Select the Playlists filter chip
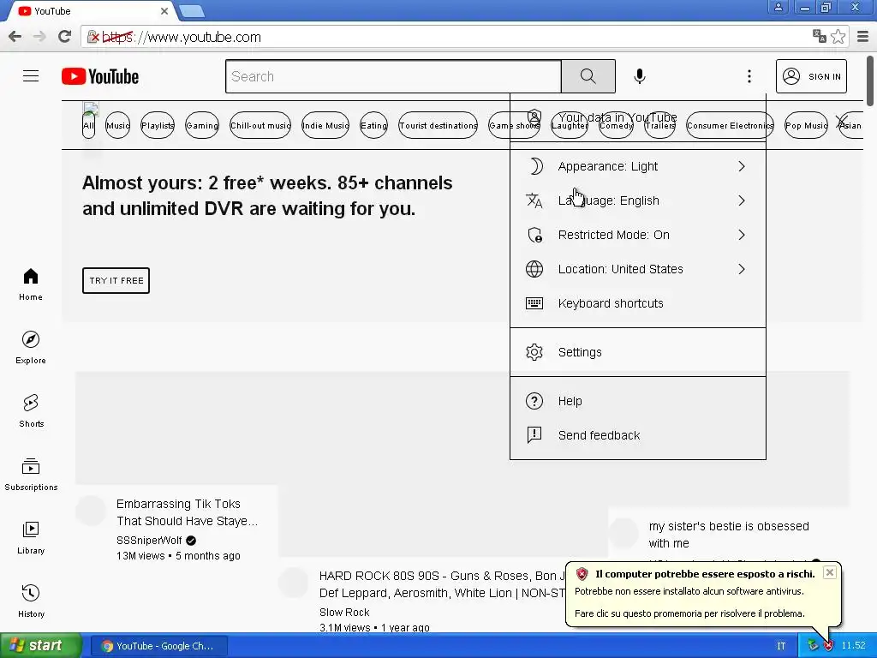Viewport: 877px width, 658px height. pyautogui.click(x=158, y=125)
